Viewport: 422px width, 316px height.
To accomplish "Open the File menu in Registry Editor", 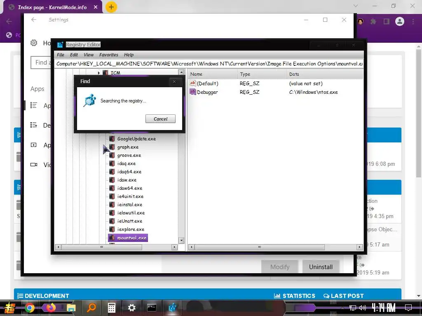I will [x=60, y=55].
